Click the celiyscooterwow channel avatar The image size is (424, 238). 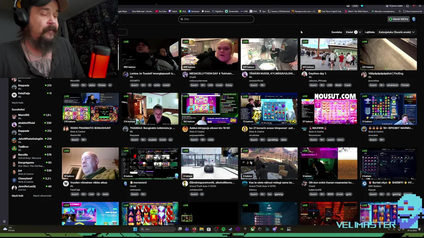point(185,74)
